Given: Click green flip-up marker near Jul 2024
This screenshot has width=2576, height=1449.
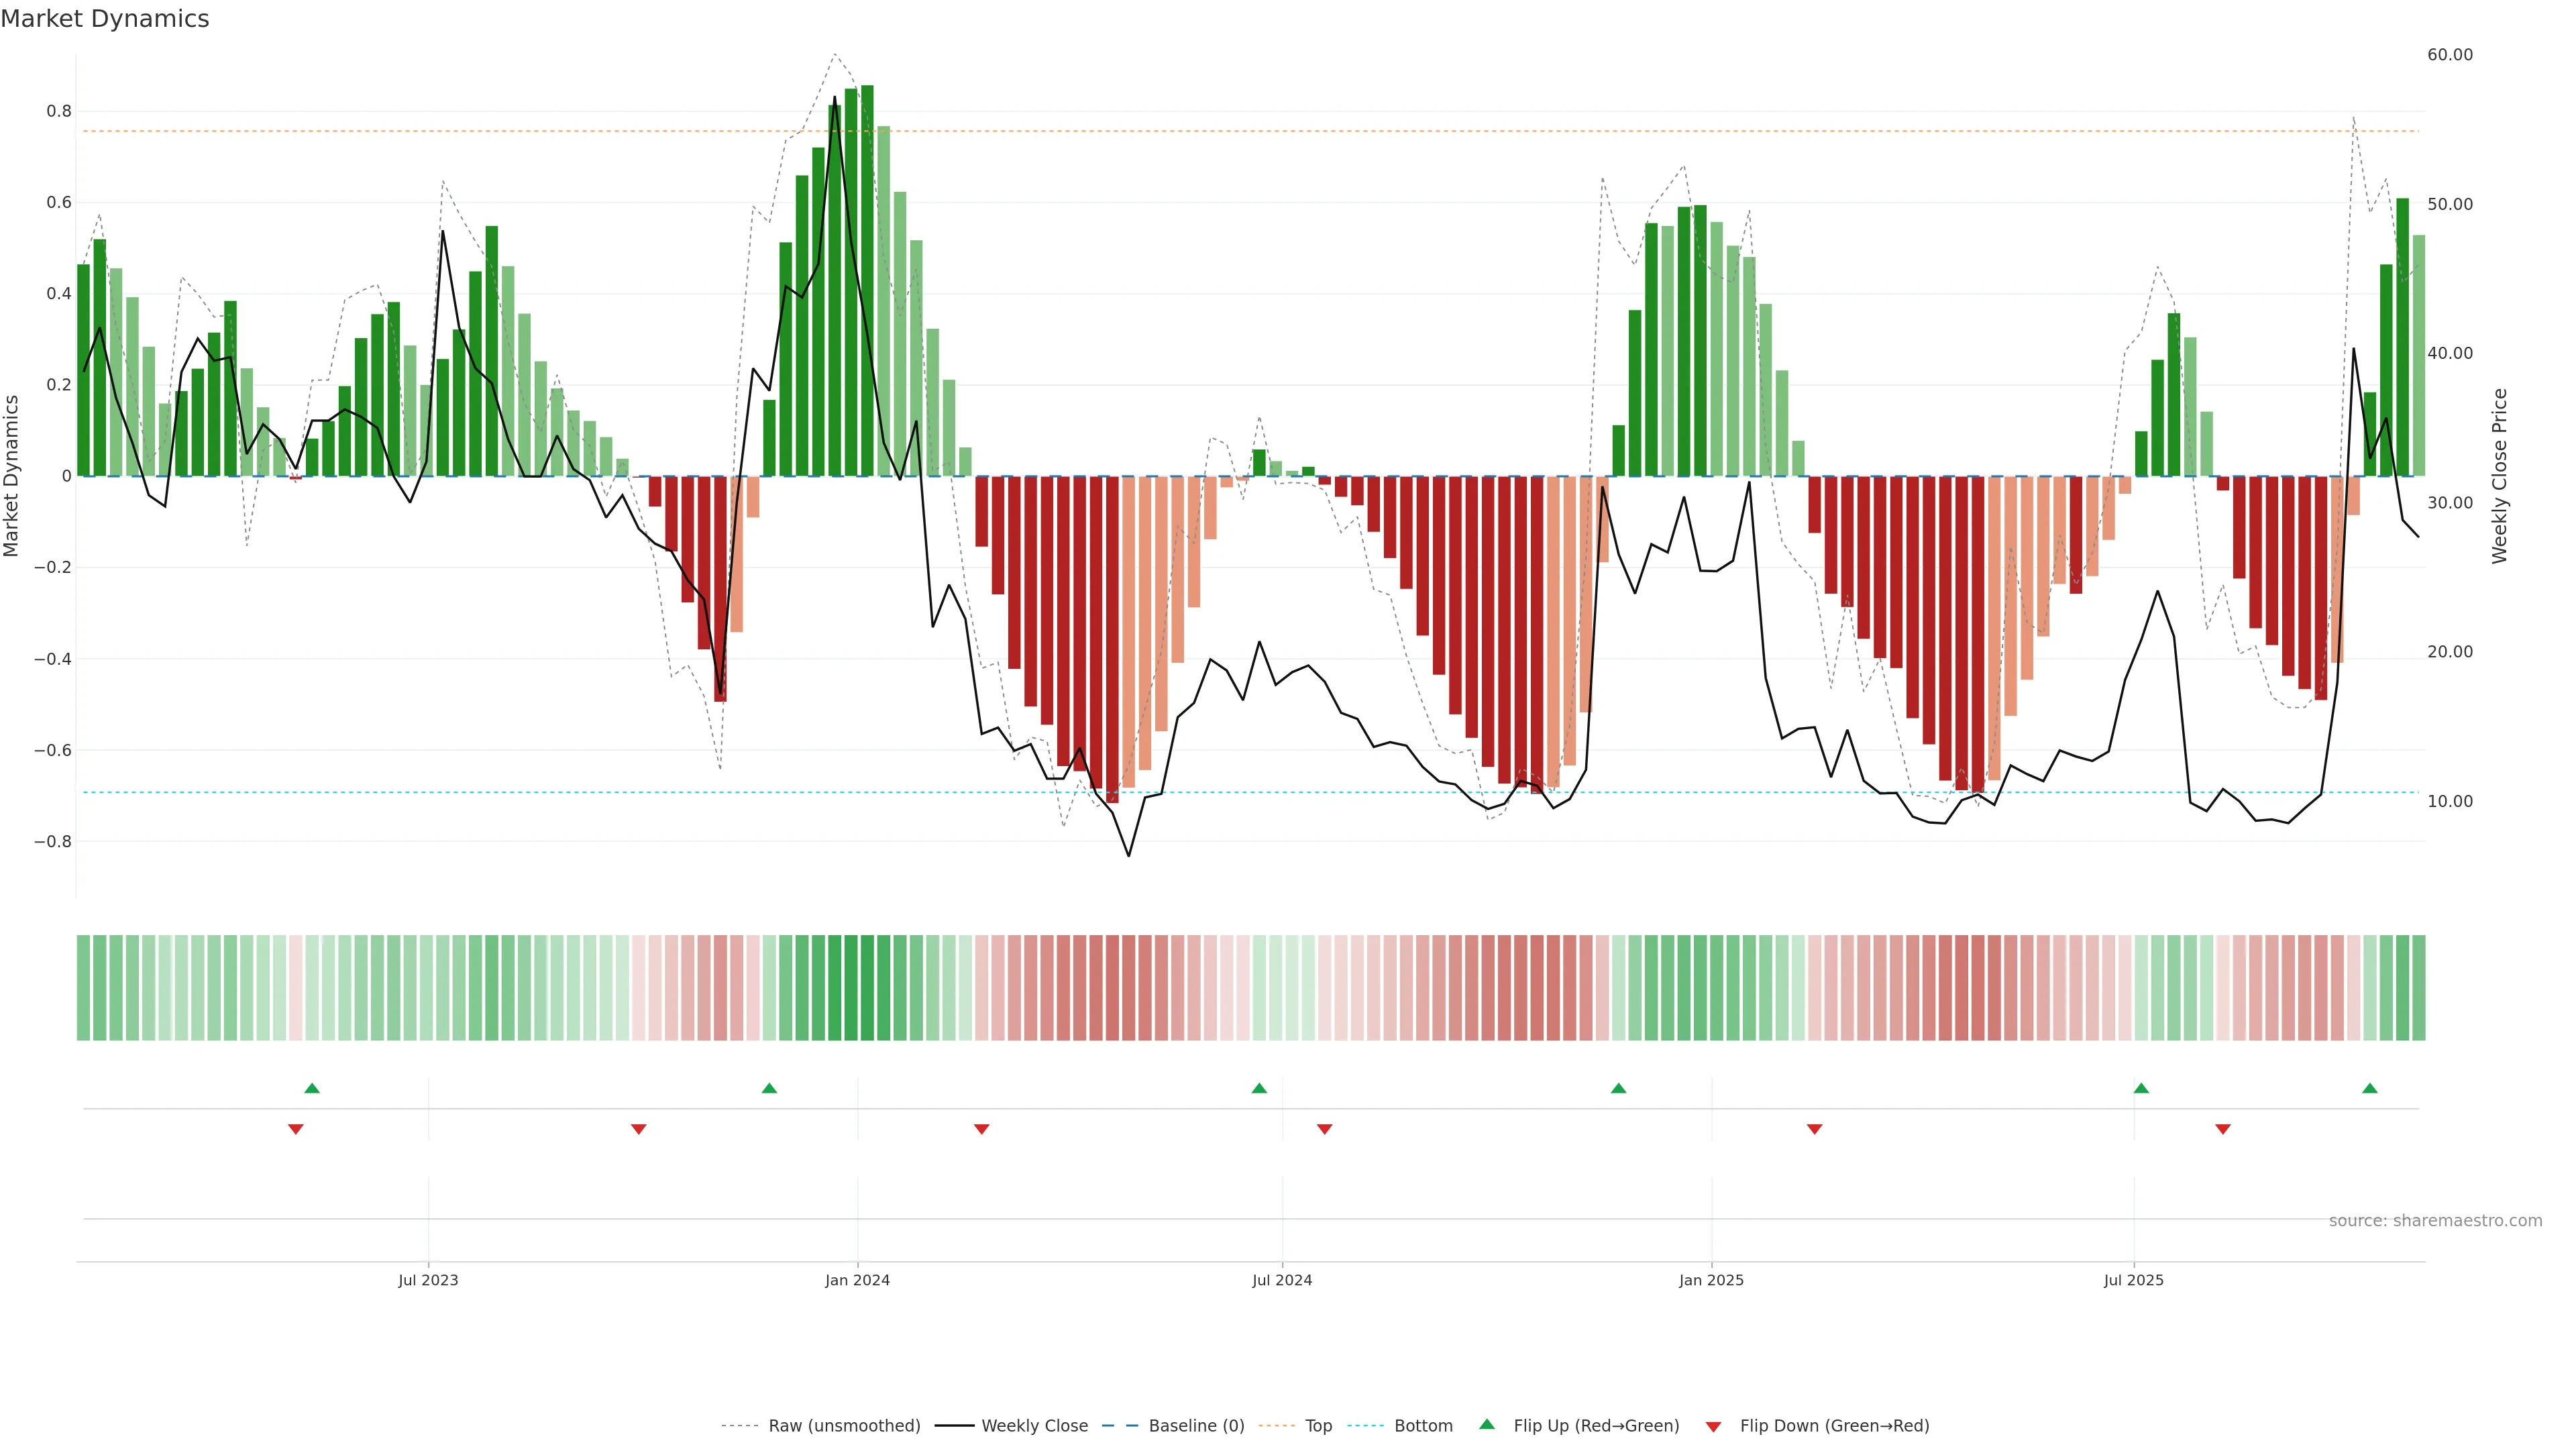Looking at the screenshot, I should coord(1259,1088).
